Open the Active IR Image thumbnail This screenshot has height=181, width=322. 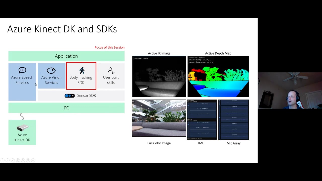click(159, 76)
